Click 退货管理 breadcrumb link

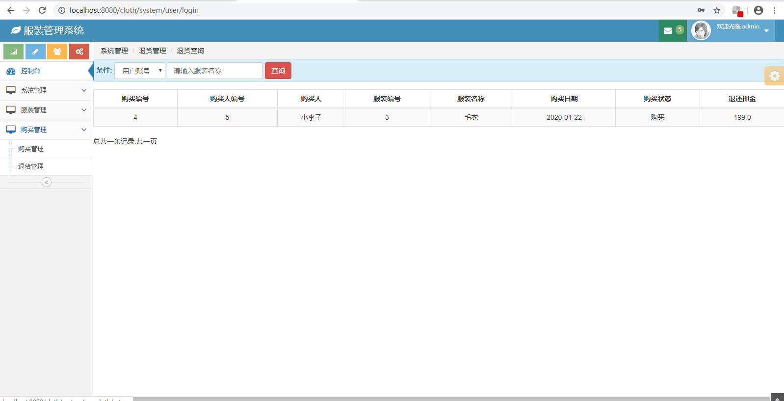152,51
